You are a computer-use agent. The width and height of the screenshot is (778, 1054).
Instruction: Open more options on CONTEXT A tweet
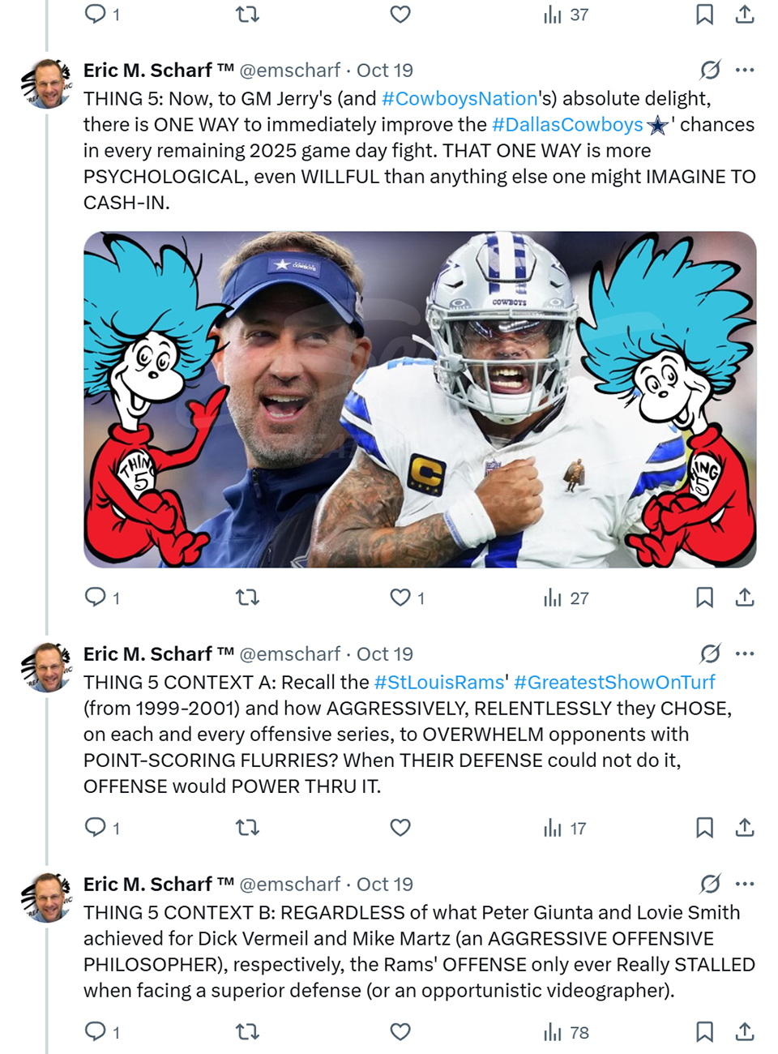coord(745,653)
